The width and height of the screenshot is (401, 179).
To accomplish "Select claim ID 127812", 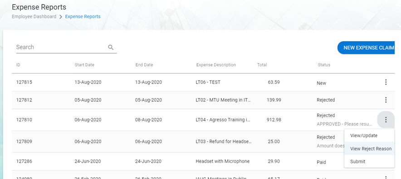I will 24,100.
